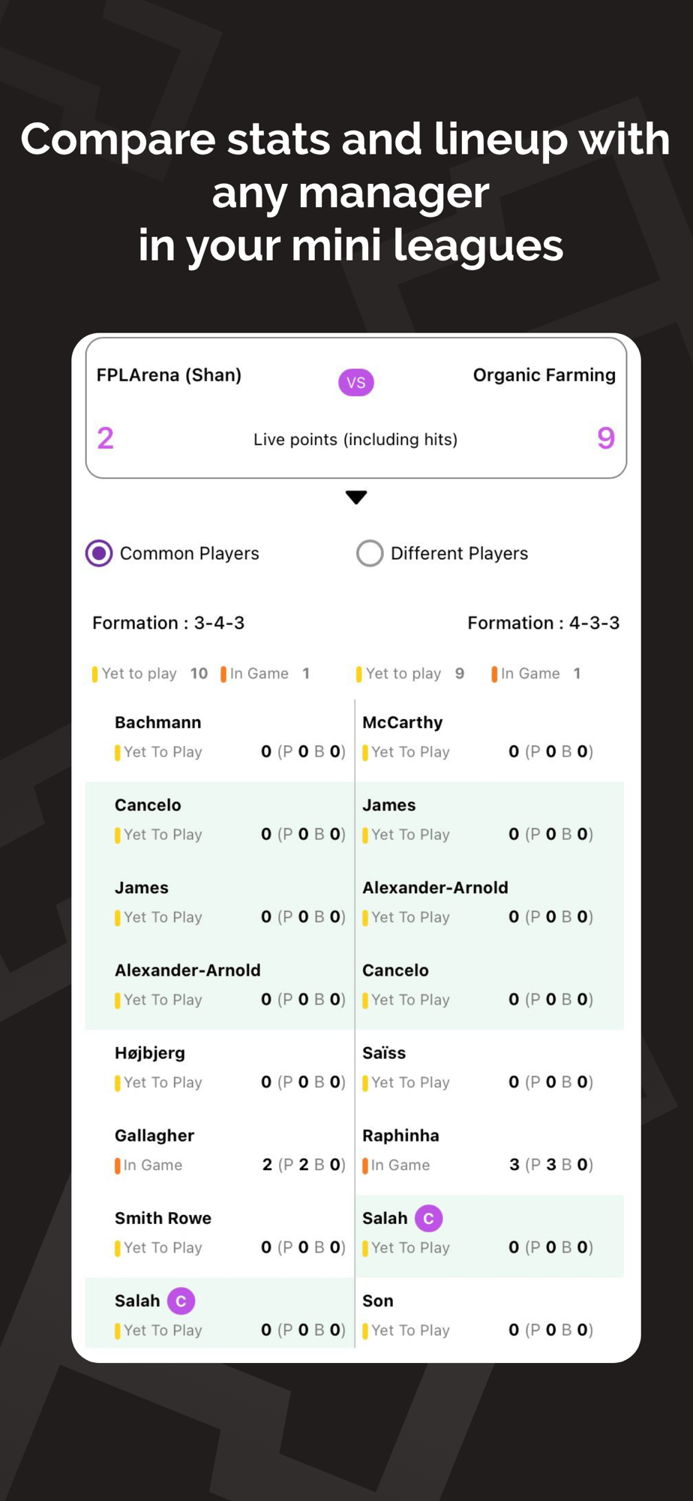Click captain badge next to left Salah
This screenshot has width=693, height=1501.
[x=181, y=1301]
